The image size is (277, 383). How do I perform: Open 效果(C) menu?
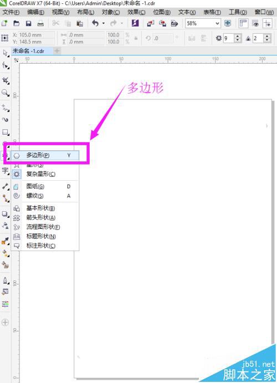136,12
